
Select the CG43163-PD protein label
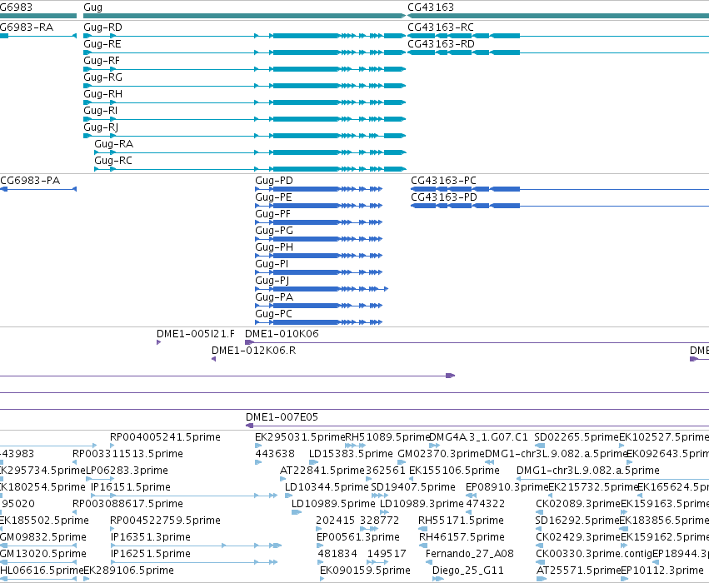coord(444,197)
